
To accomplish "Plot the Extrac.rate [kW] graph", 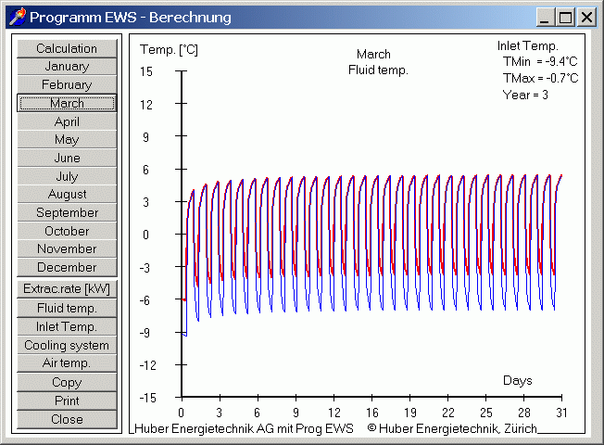I will pos(67,289).
